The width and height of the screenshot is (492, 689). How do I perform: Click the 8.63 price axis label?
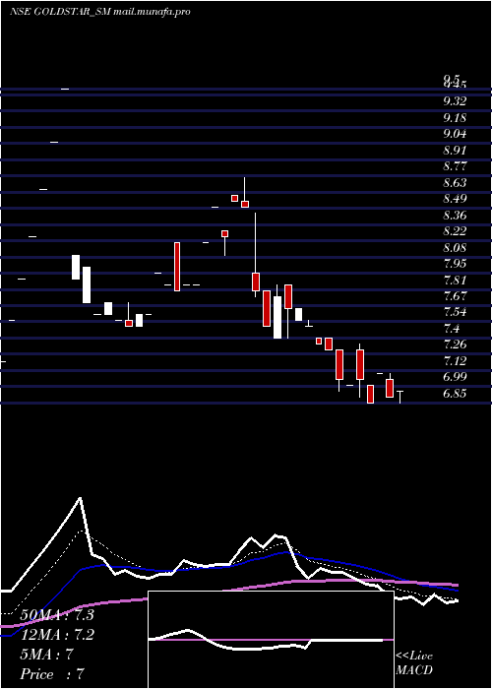tap(455, 182)
